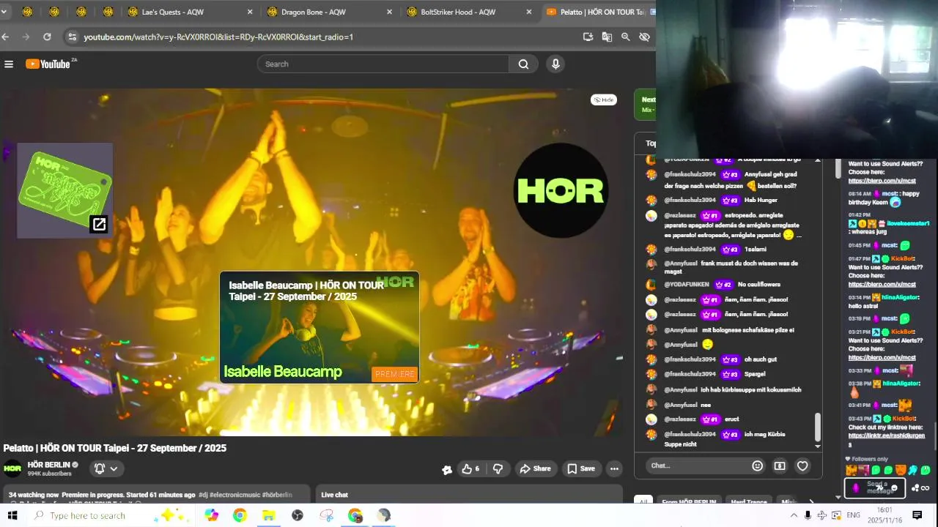Open File Explorer from the taskbar
This screenshot has width=938, height=527.
click(268, 515)
